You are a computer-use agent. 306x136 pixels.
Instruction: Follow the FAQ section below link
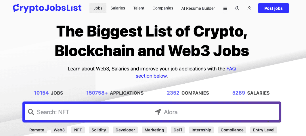tap(186, 72)
